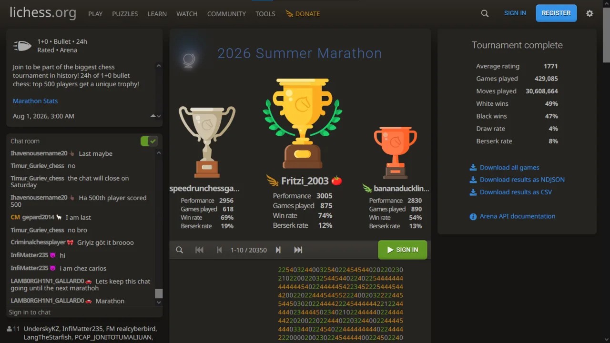Open Arena API documentation link

518,216
